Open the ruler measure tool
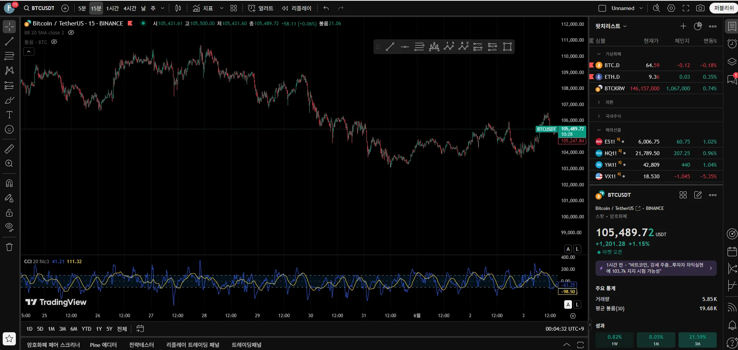This screenshot has width=738, height=350. (x=9, y=149)
